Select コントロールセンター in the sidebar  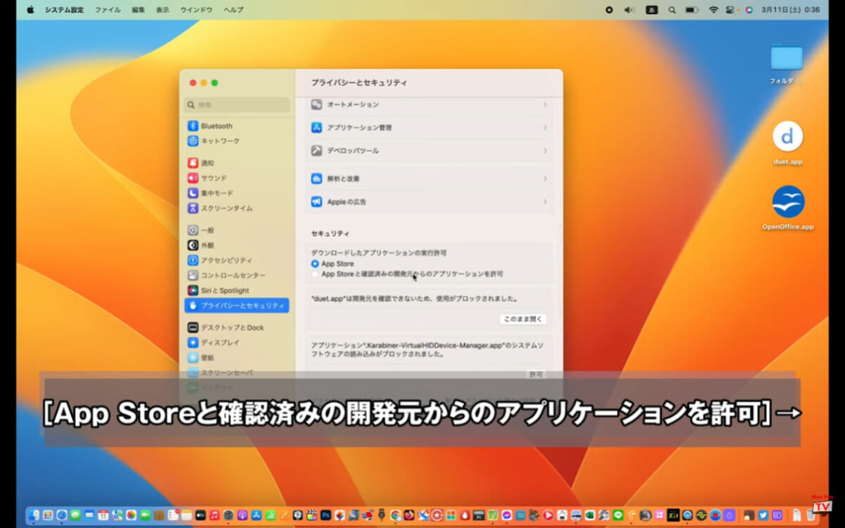237,275
